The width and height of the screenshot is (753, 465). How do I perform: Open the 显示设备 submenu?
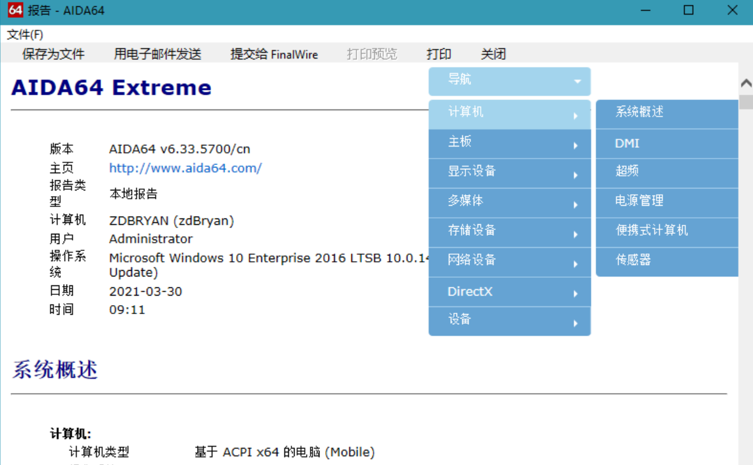click(x=509, y=174)
